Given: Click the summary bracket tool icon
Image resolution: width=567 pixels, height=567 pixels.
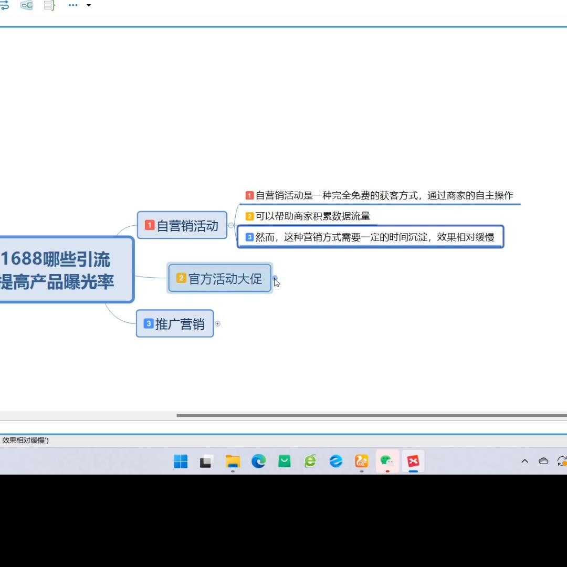Looking at the screenshot, I should [49, 5].
